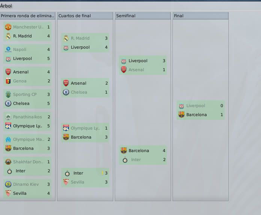Click Barcelona crest in the Final

coord(181,115)
